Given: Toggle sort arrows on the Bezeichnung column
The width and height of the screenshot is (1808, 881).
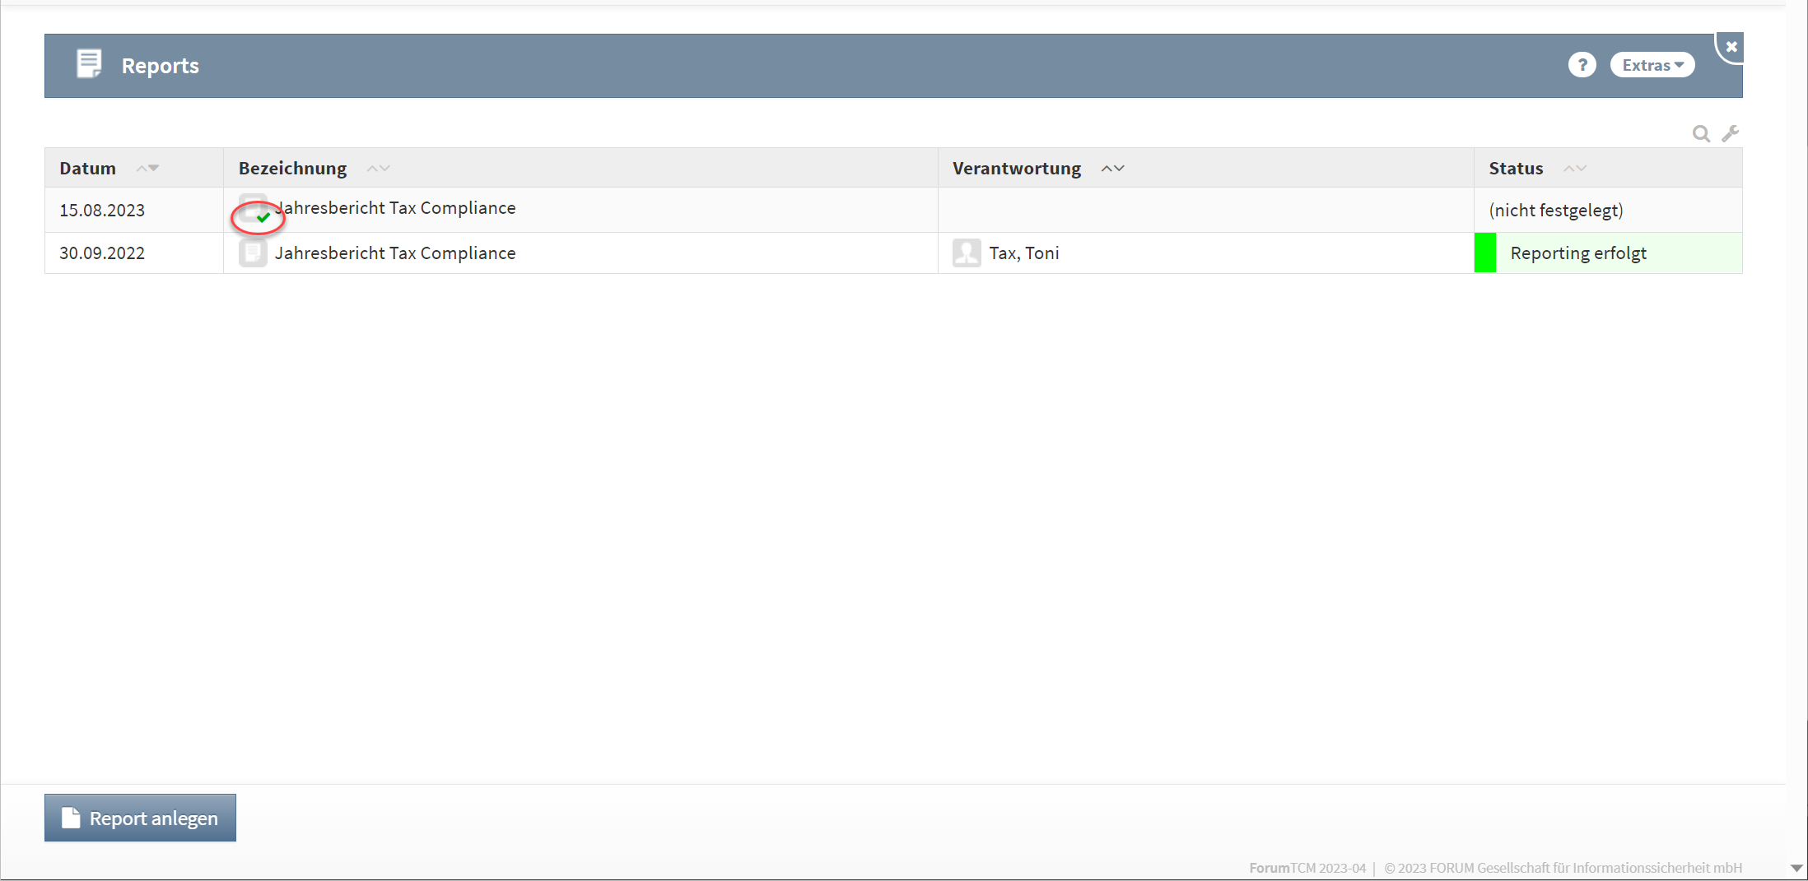Looking at the screenshot, I should click(378, 169).
